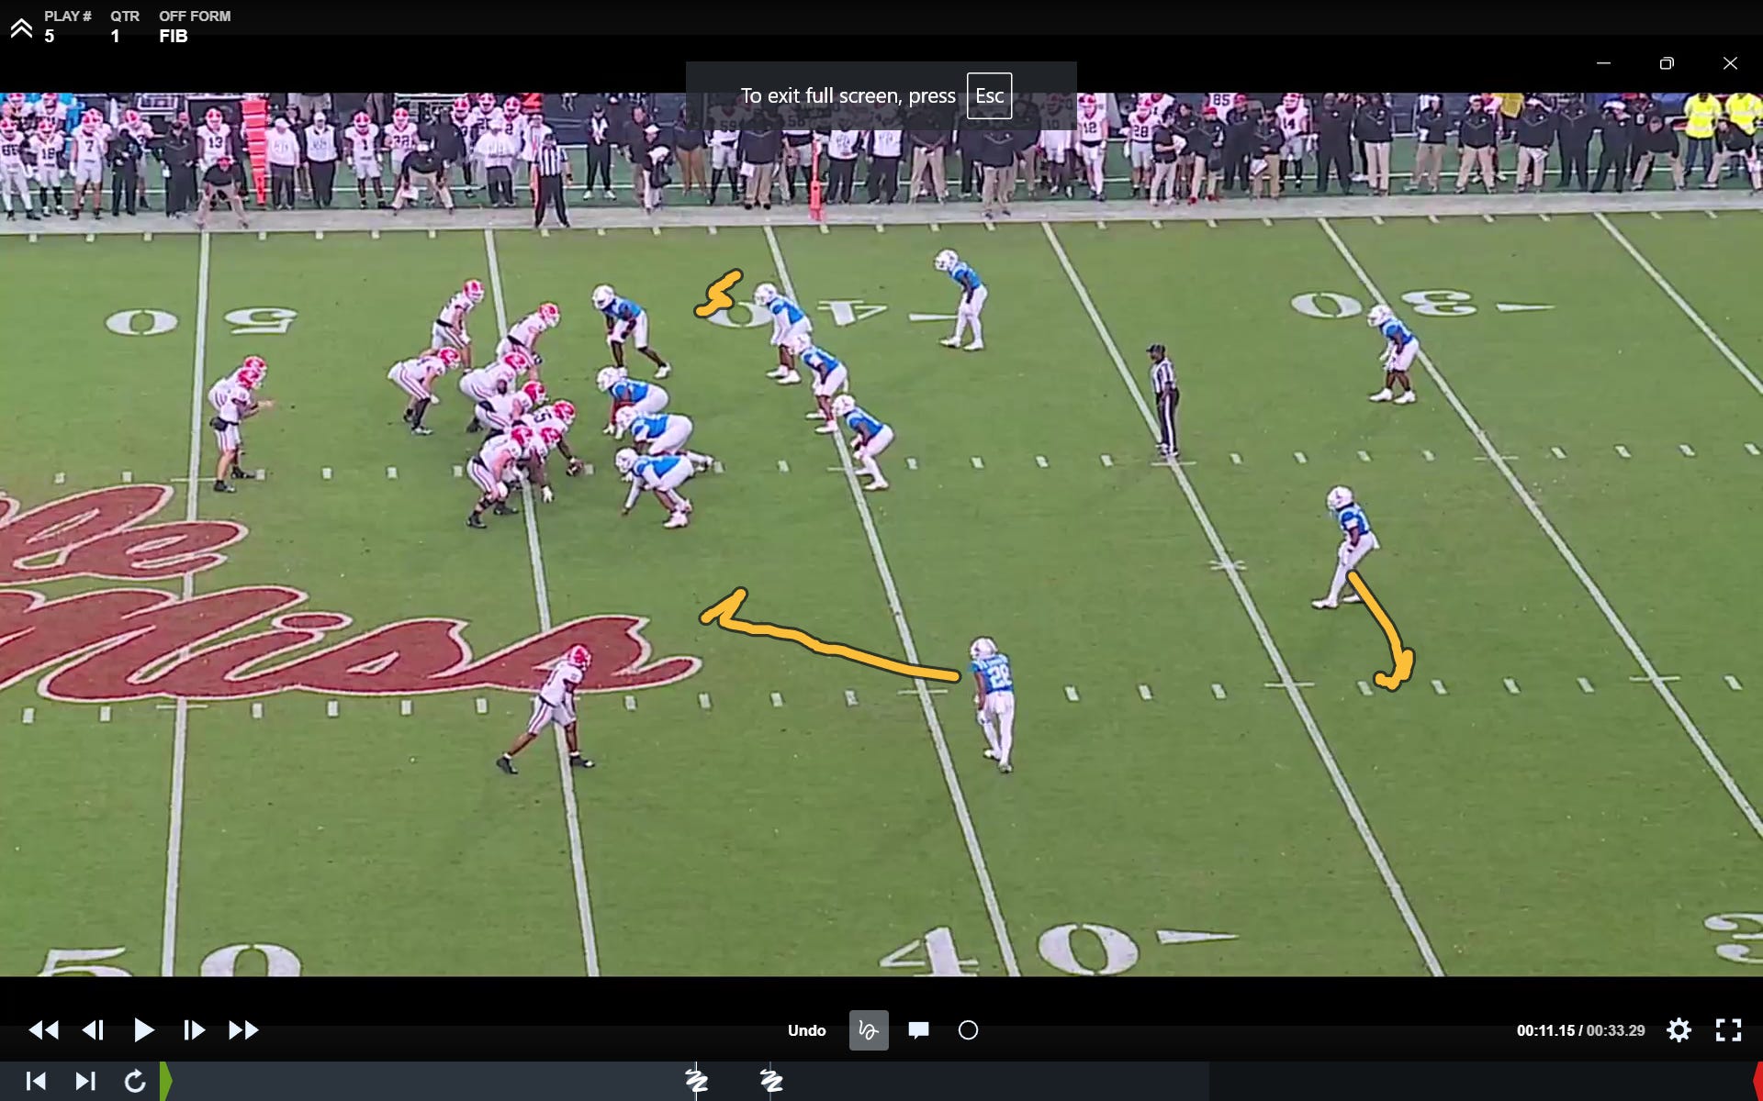Viewport: 1763px width, 1101px height.
Task: Minimize the video window
Action: pyautogui.click(x=1603, y=63)
